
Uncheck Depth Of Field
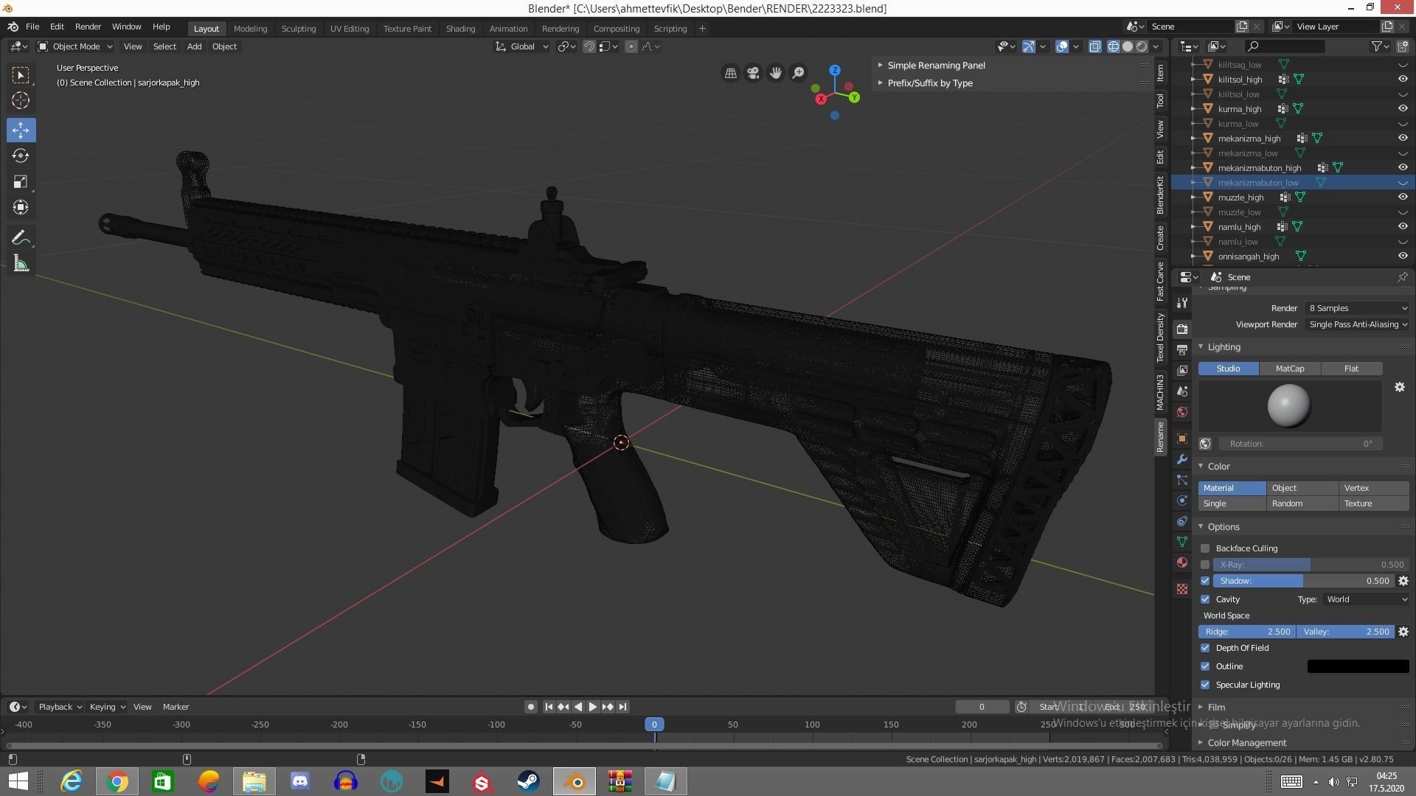(x=1205, y=648)
